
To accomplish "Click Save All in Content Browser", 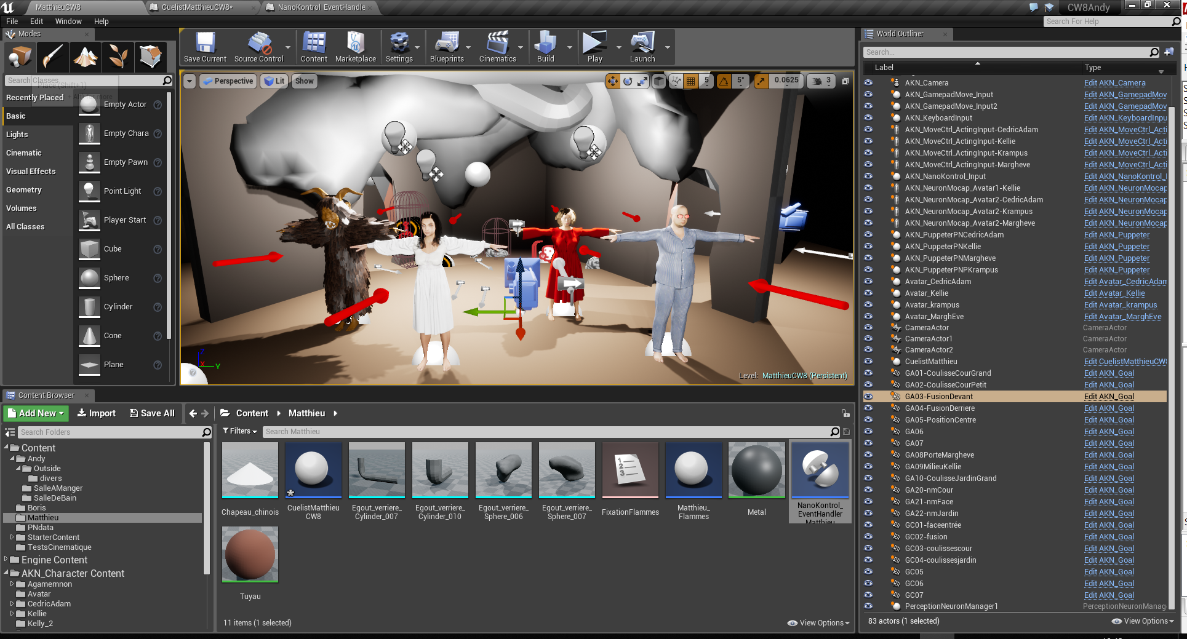I will tap(152, 413).
